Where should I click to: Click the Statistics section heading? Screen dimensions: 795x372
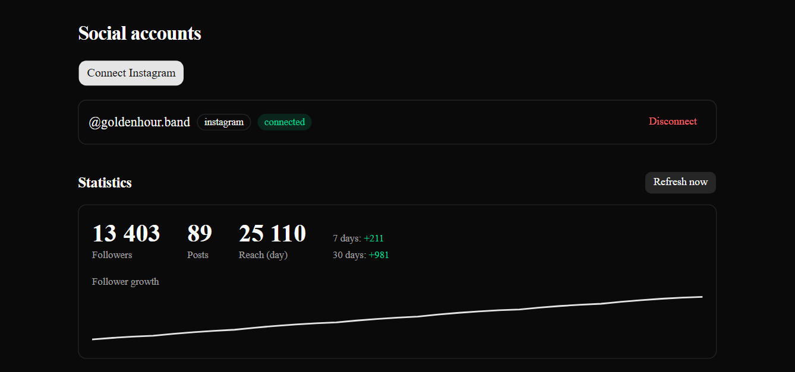tap(105, 183)
